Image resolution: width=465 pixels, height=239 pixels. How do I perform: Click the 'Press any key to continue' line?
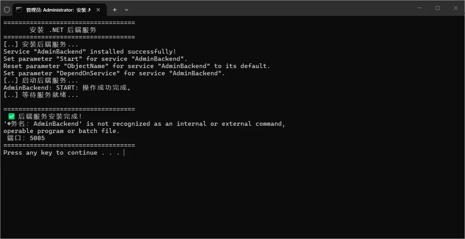pos(62,152)
